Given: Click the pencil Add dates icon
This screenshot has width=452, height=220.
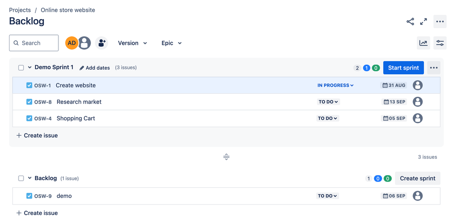Looking at the screenshot, I should [82, 68].
